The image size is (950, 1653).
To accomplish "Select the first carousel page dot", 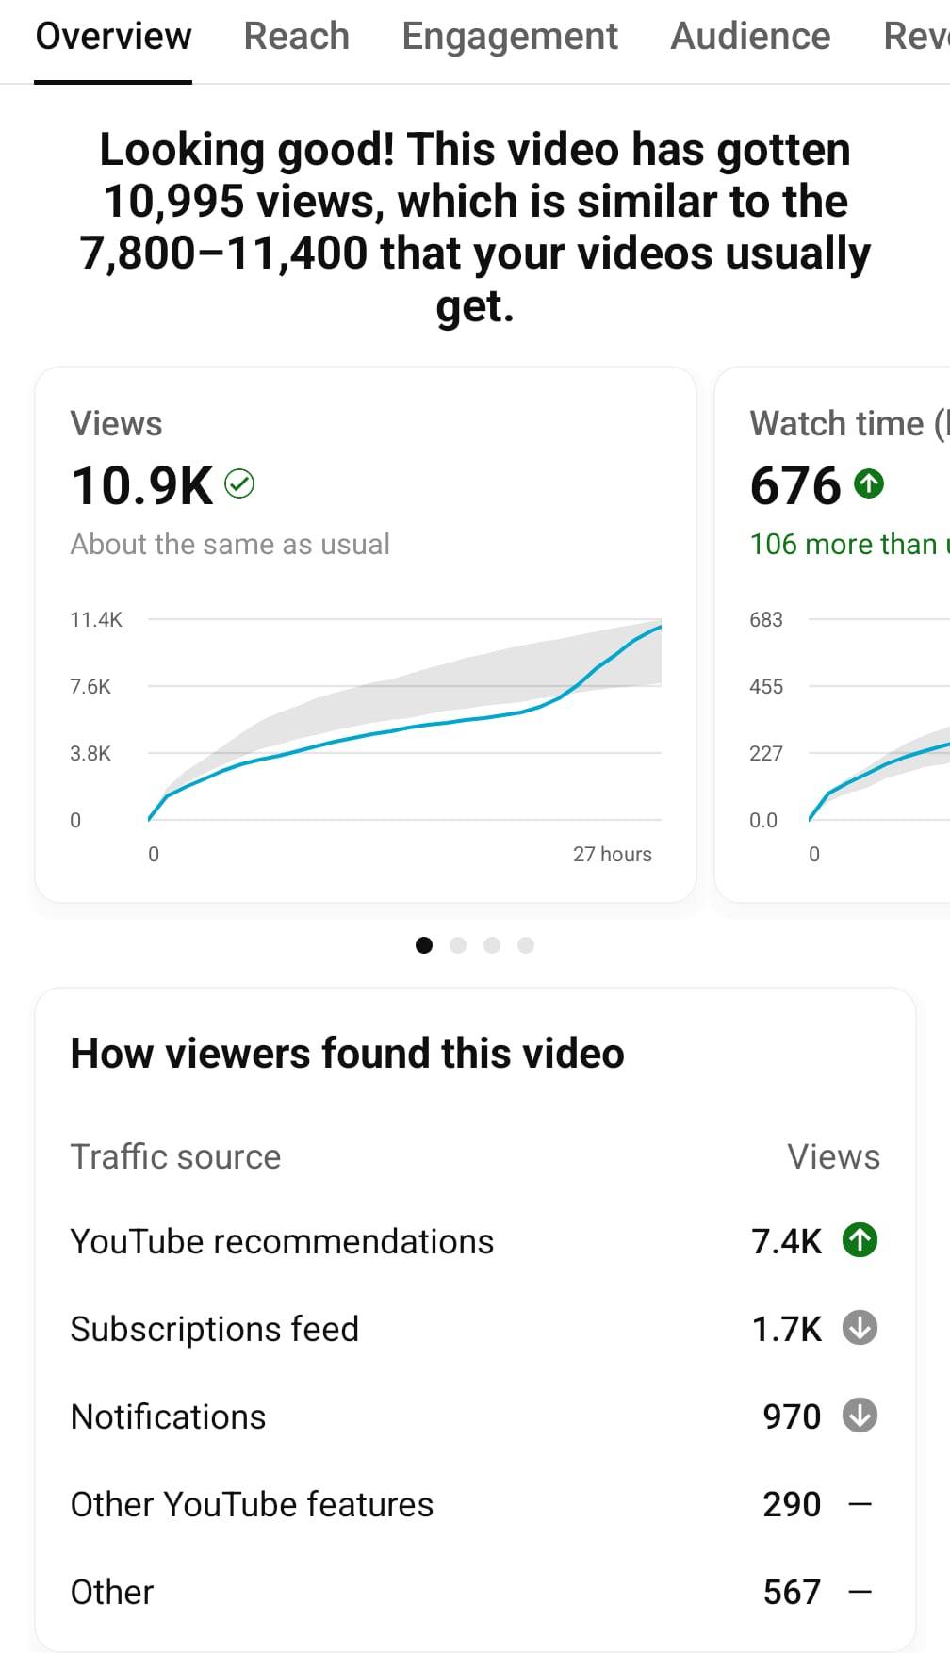I will pos(424,945).
